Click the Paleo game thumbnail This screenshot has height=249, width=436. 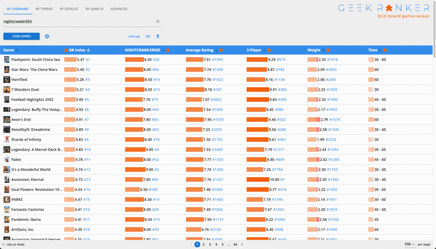tap(7, 160)
